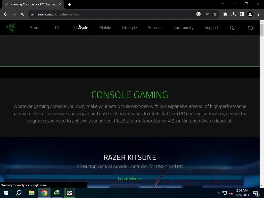Click the scrollbar up arrow

pos(262,22)
